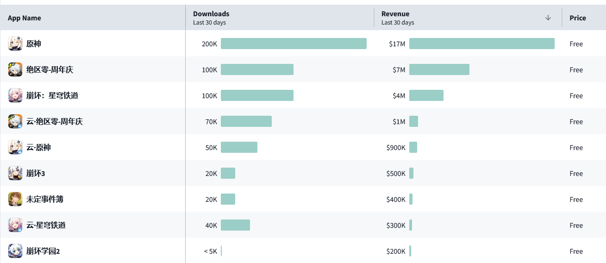606x263 pixels.
Task: Click the 未定事件簿 app icon
Action: pyautogui.click(x=15, y=199)
